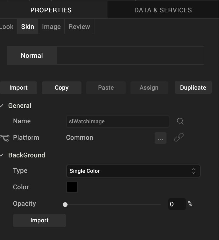Open the black background Color swatch
The height and width of the screenshot is (240, 219).
coord(72,187)
